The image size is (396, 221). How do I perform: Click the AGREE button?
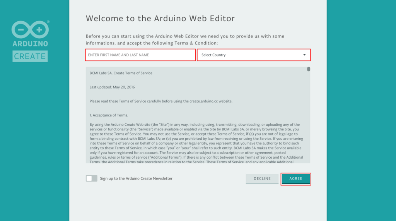pyautogui.click(x=296, y=178)
